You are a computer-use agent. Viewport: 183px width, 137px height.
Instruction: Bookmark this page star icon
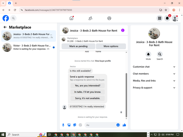point(166,10)
